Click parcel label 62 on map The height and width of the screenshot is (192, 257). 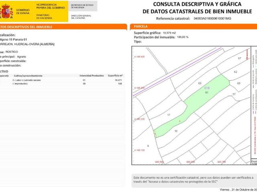pos(236,72)
